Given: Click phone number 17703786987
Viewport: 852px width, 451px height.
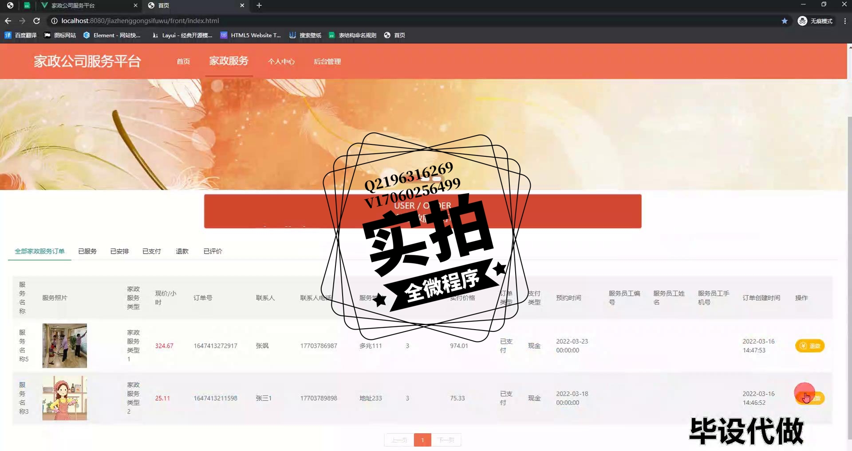Looking at the screenshot, I should pyautogui.click(x=319, y=346).
